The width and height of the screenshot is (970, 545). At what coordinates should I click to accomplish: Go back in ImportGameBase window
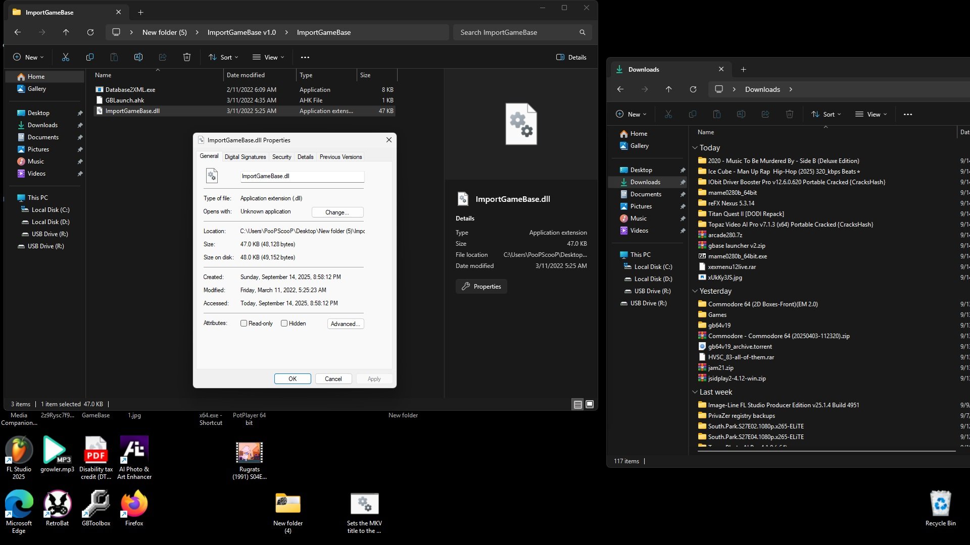(18, 32)
